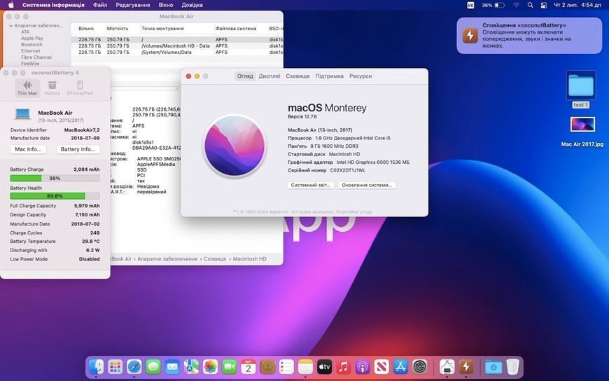Open App Store in Dock

(401, 366)
